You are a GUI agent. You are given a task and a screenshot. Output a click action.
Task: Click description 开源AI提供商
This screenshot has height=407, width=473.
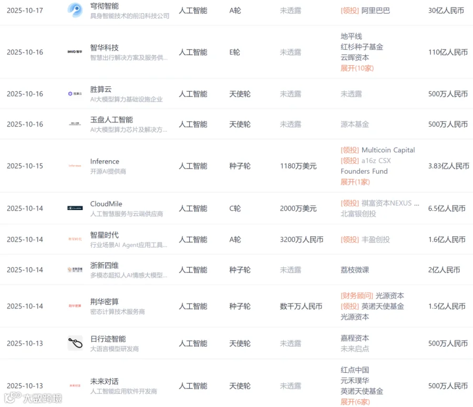[108, 171]
